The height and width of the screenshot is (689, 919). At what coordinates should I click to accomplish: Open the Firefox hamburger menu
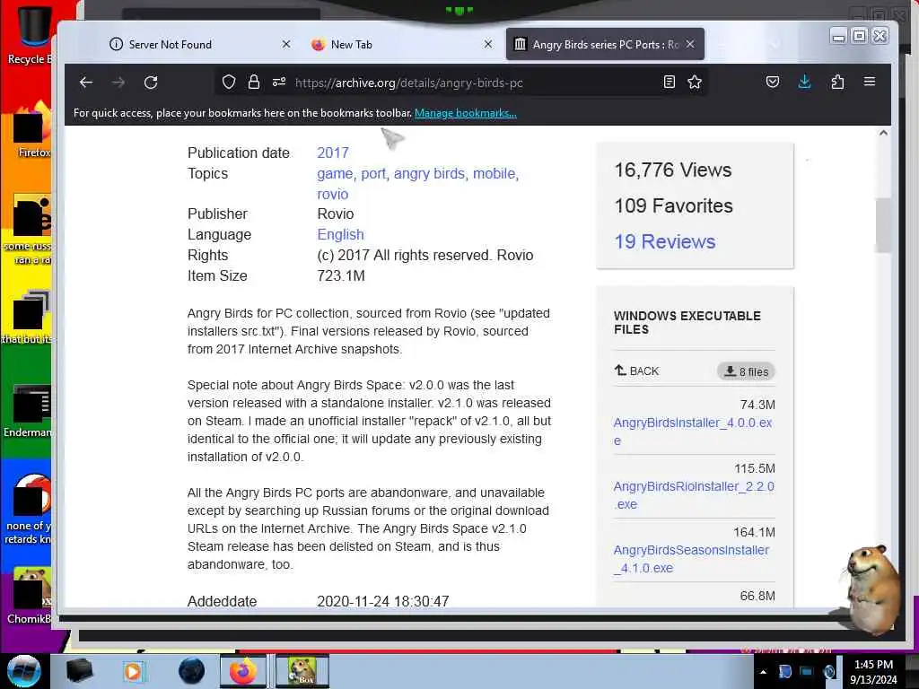(x=870, y=82)
